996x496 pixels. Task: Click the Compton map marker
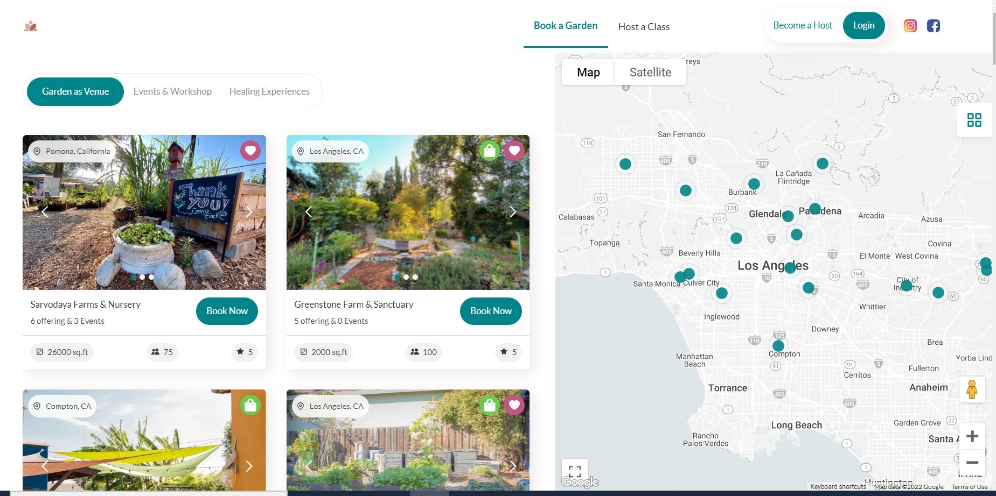(x=778, y=345)
